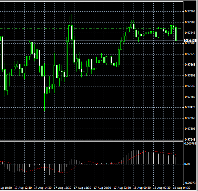This screenshot has height=191, width=198.
Task: Click the 18 Aug 04:30 time label
Action: coord(182,188)
